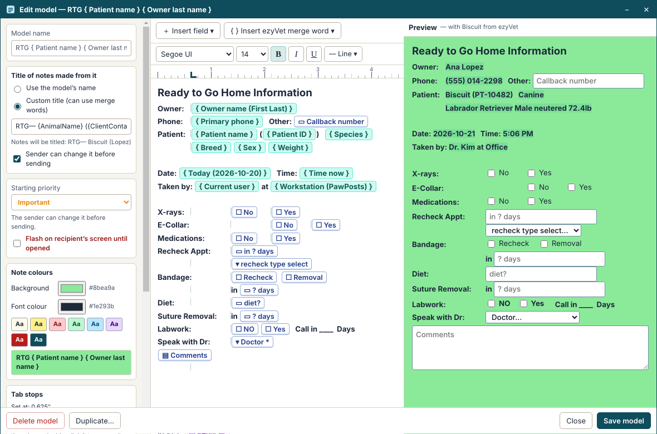Select 'recheck type select' dropdown chip in editor
This screenshot has width=657, height=434.
(272, 264)
